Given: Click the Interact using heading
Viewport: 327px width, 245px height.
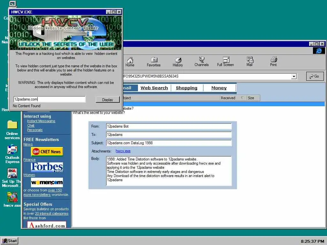Looking at the screenshot, I should click(37, 116).
